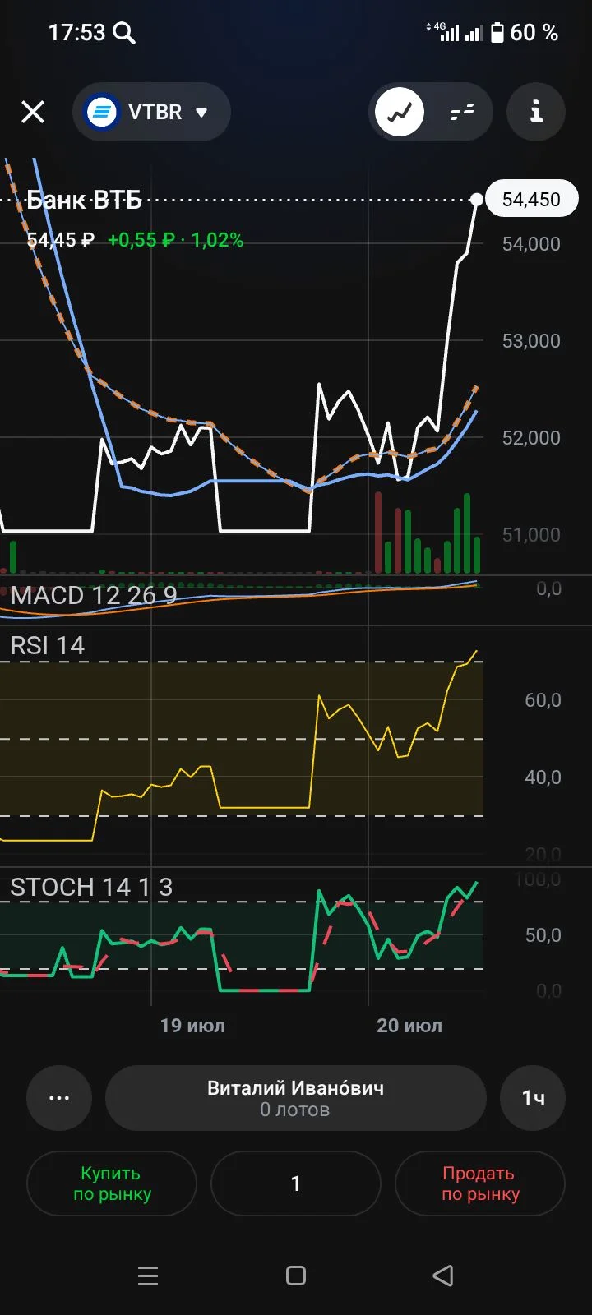Edit the lot quantity field showing 1
The height and width of the screenshot is (1315, 592).
pos(296,1183)
